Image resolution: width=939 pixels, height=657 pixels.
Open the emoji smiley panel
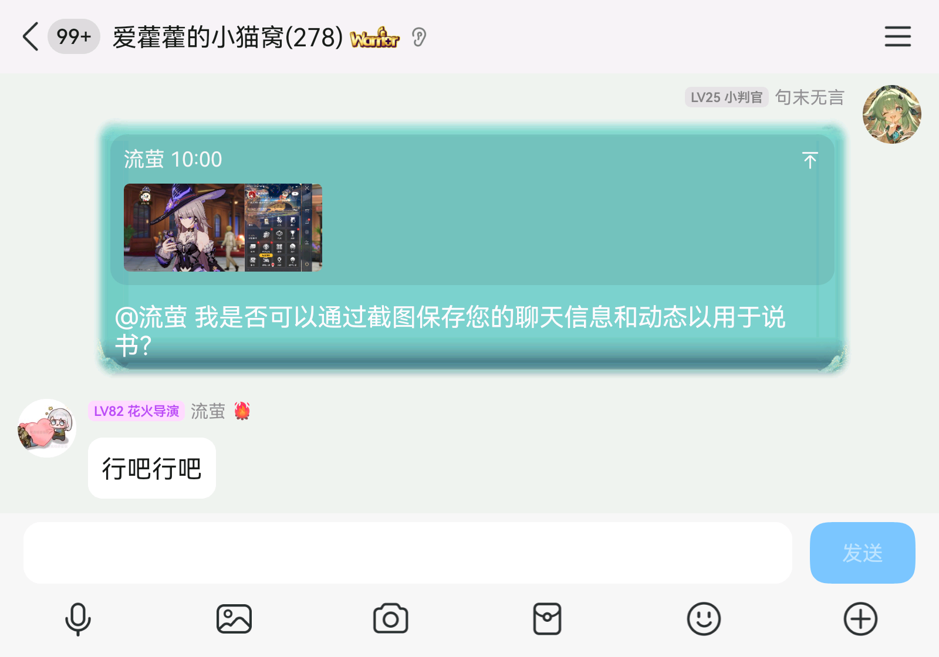(704, 619)
